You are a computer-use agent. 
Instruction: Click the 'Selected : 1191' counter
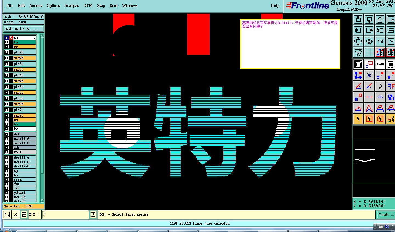point(24,206)
